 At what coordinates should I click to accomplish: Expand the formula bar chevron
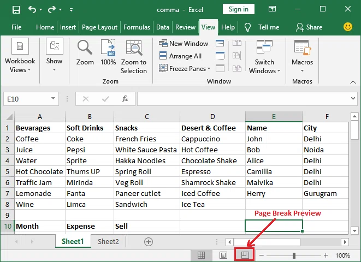click(x=353, y=99)
